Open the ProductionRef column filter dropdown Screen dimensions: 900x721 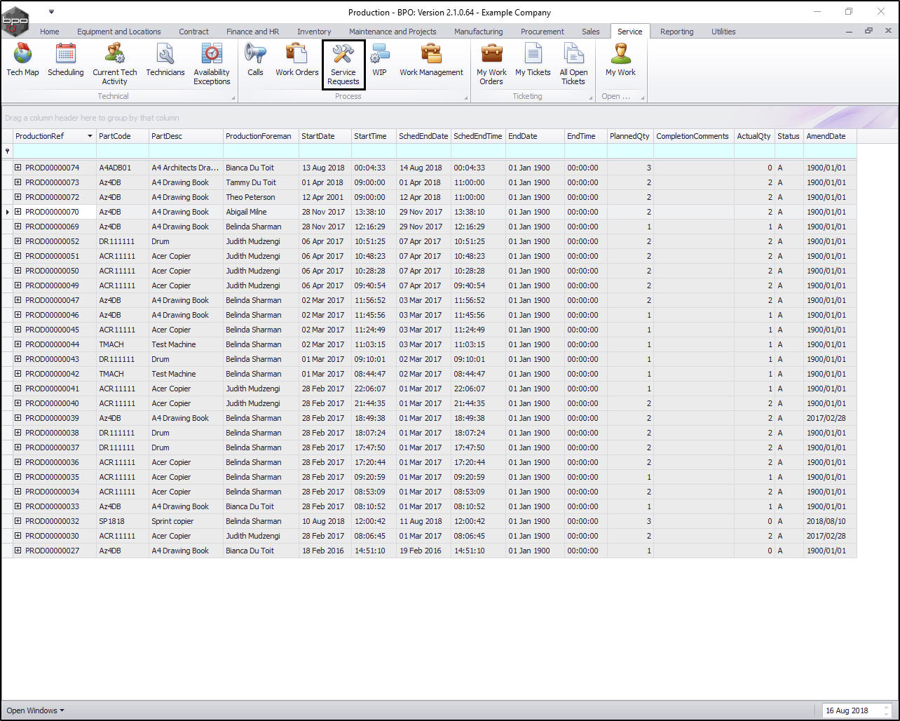coord(90,136)
